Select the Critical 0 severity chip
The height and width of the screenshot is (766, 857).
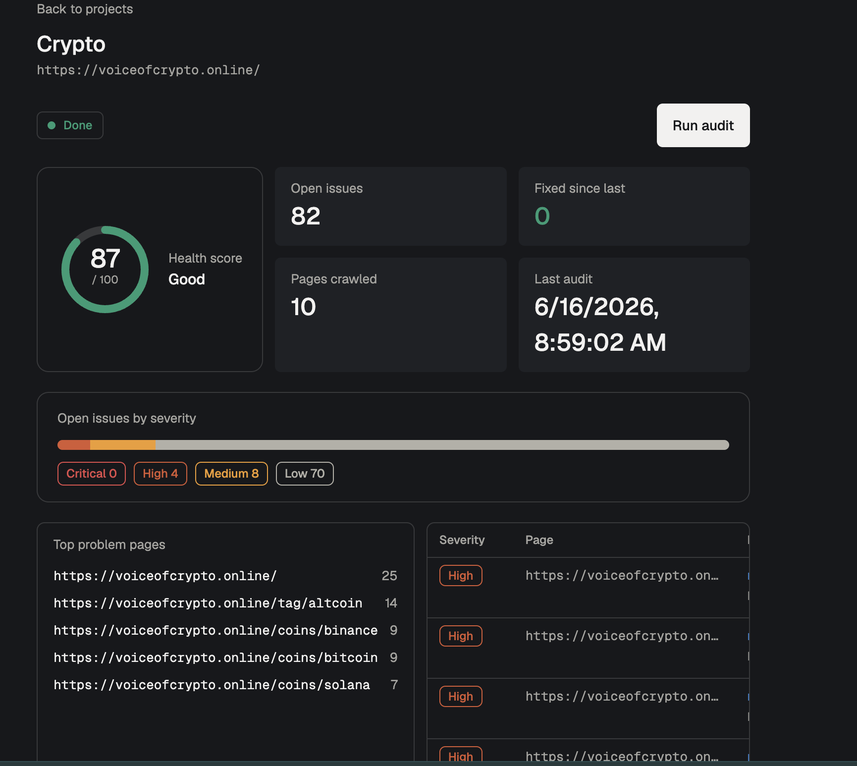[x=92, y=474]
